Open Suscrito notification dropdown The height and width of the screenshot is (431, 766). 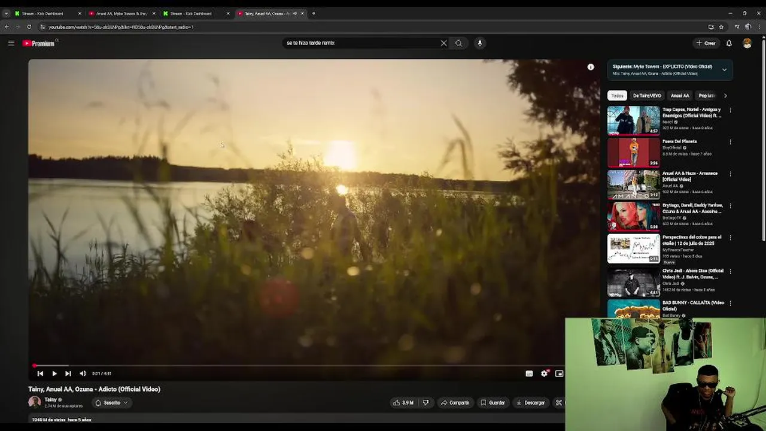pos(112,403)
